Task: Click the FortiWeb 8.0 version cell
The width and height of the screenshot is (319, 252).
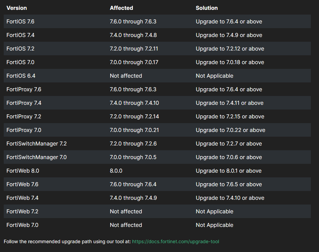Action: pyautogui.click(x=23, y=171)
